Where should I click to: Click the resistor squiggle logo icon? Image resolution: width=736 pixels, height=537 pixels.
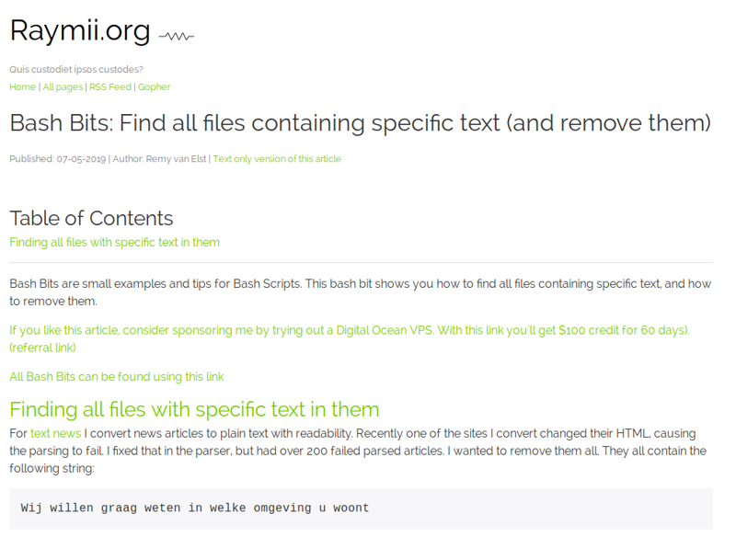pyautogui.click(x=176, y=36)
